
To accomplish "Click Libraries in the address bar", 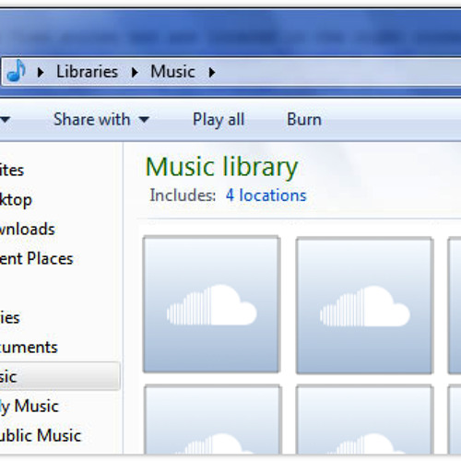I will click(x=87, y=72).
